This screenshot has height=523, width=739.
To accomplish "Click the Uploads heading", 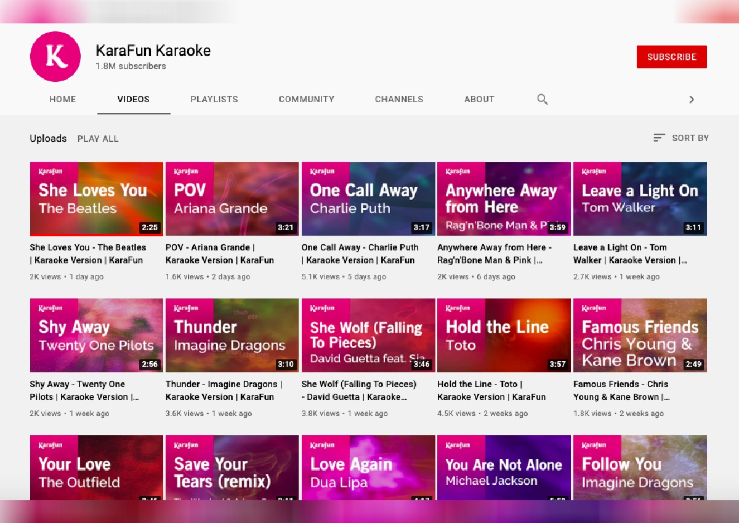I will (48, 138).
